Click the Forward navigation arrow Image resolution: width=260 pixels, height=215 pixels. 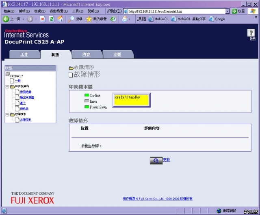tap(30, 19)
